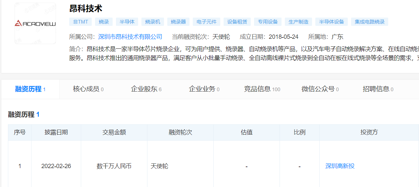Click the 交易金额 column header
The height and width of the screenshot is (187, 419).
pos(114,132)
